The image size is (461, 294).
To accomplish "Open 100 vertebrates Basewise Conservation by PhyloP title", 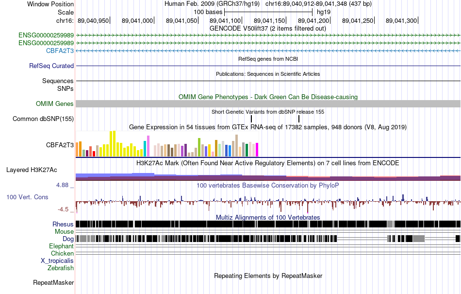I will pos(268,186).
